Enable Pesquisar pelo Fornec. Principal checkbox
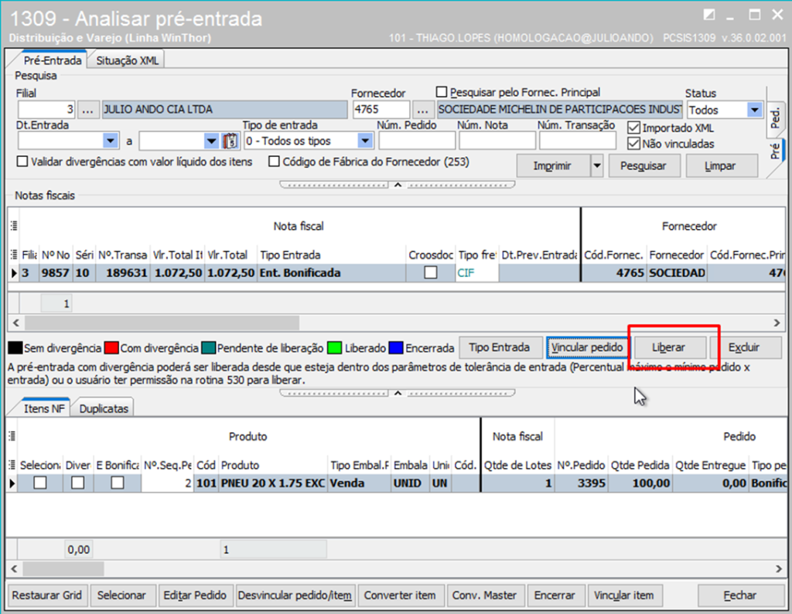Screen dimensions: 792x614 442,92
